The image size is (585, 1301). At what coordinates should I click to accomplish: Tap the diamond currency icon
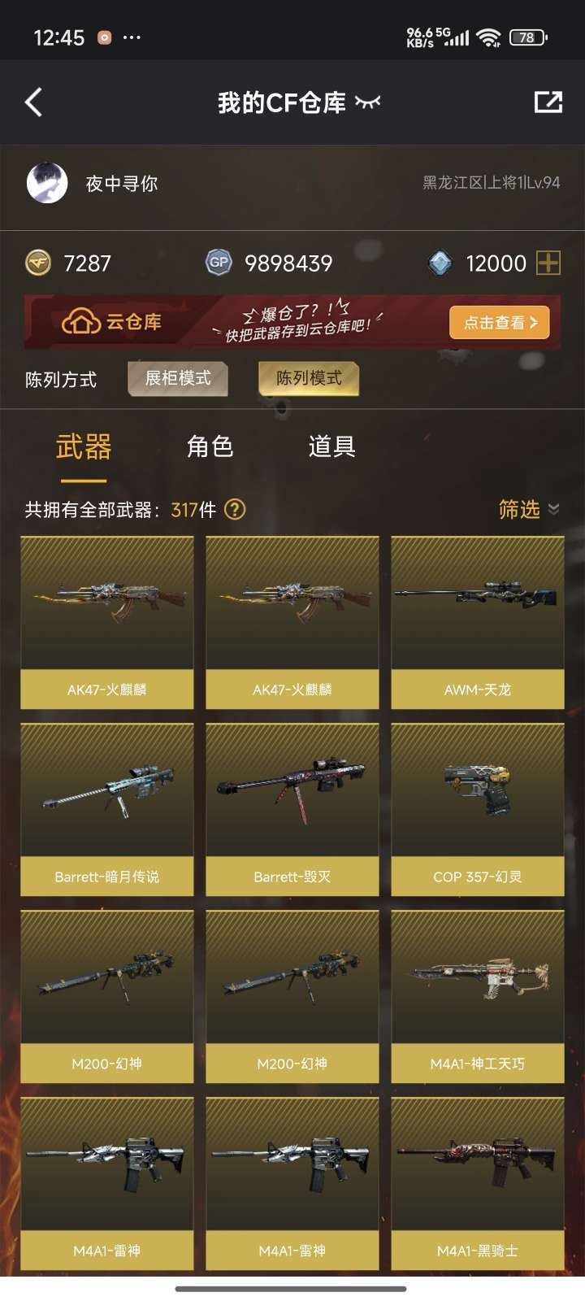click(440, 263)
